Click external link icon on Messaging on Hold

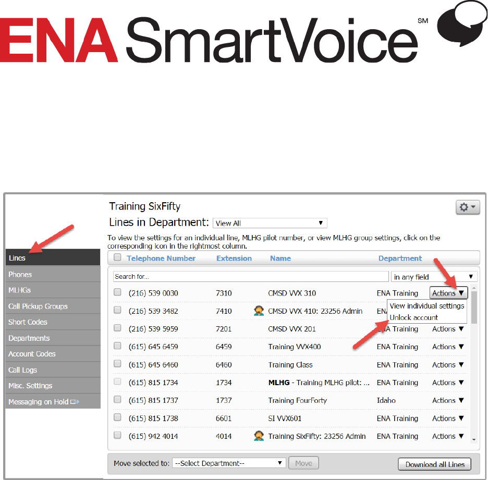(75, 402)
